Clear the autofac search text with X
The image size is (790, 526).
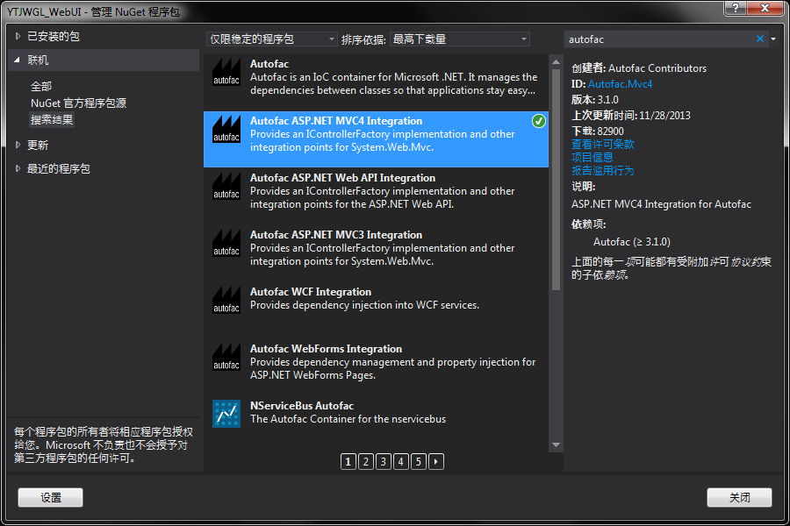pos(760,39)
